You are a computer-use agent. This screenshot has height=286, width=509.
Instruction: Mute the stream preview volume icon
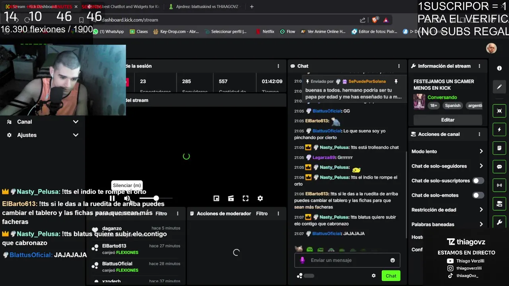(127, 198)
